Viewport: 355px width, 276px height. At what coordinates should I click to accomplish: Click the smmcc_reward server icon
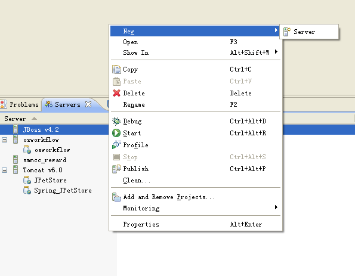pyautogui.click(x=16, y=160)
